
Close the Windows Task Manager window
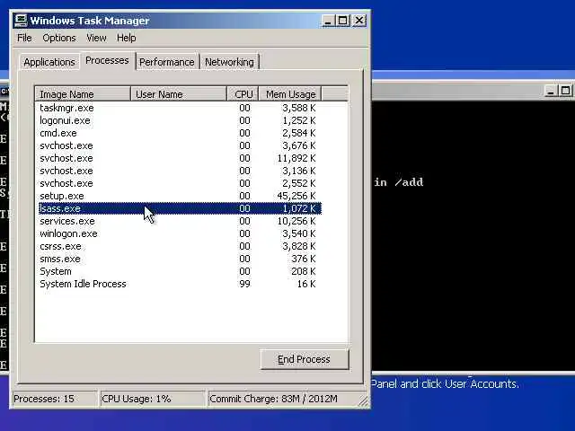tap(359, 21)
